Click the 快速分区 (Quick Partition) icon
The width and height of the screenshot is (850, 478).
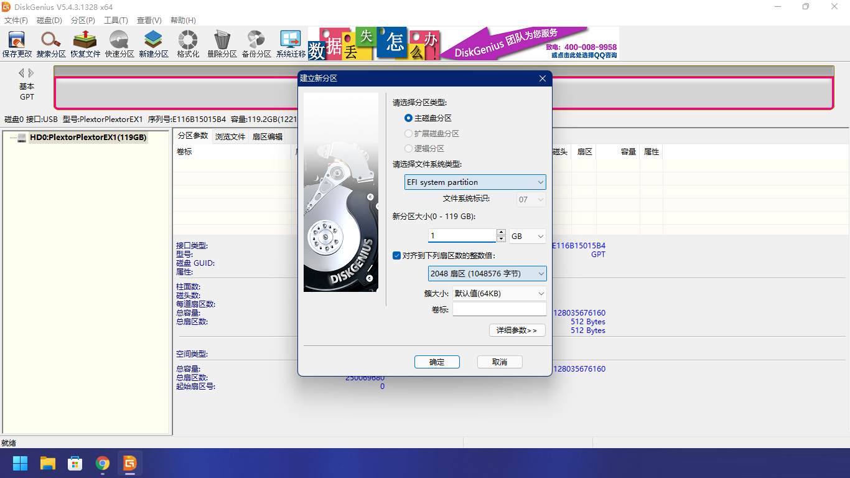[119, 44]
